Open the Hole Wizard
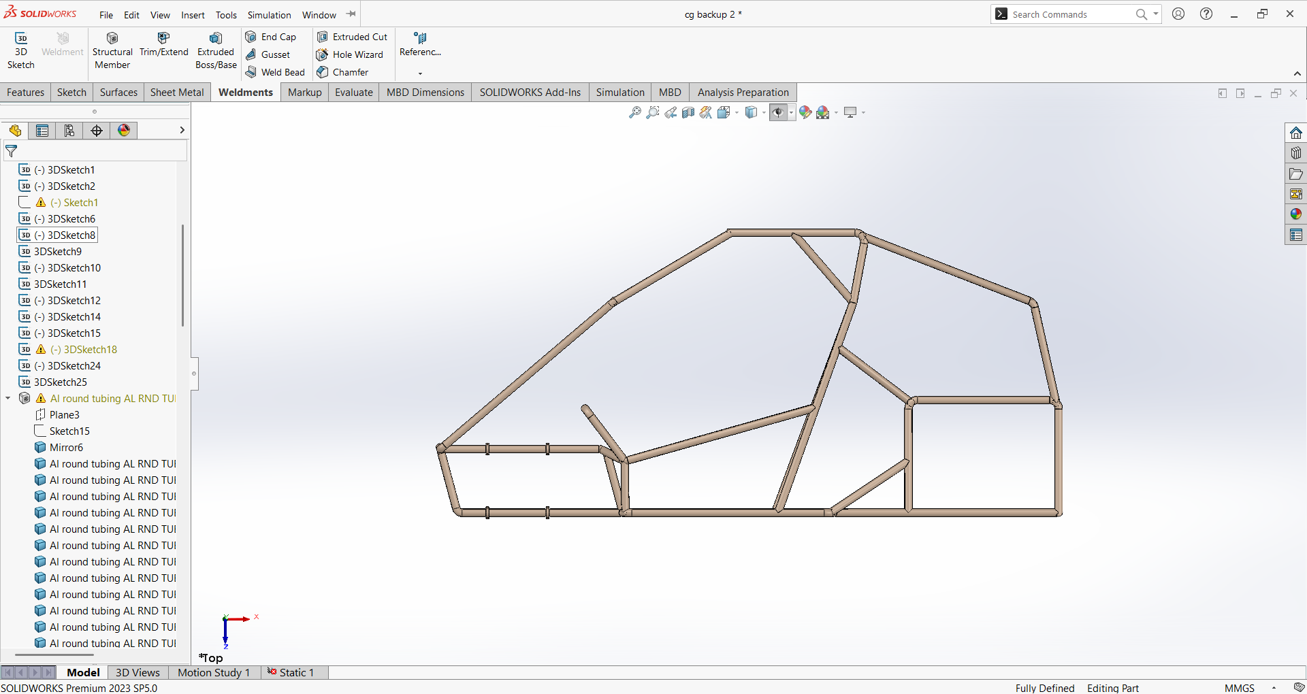1307x694 pixels. (x=350, y=54)
